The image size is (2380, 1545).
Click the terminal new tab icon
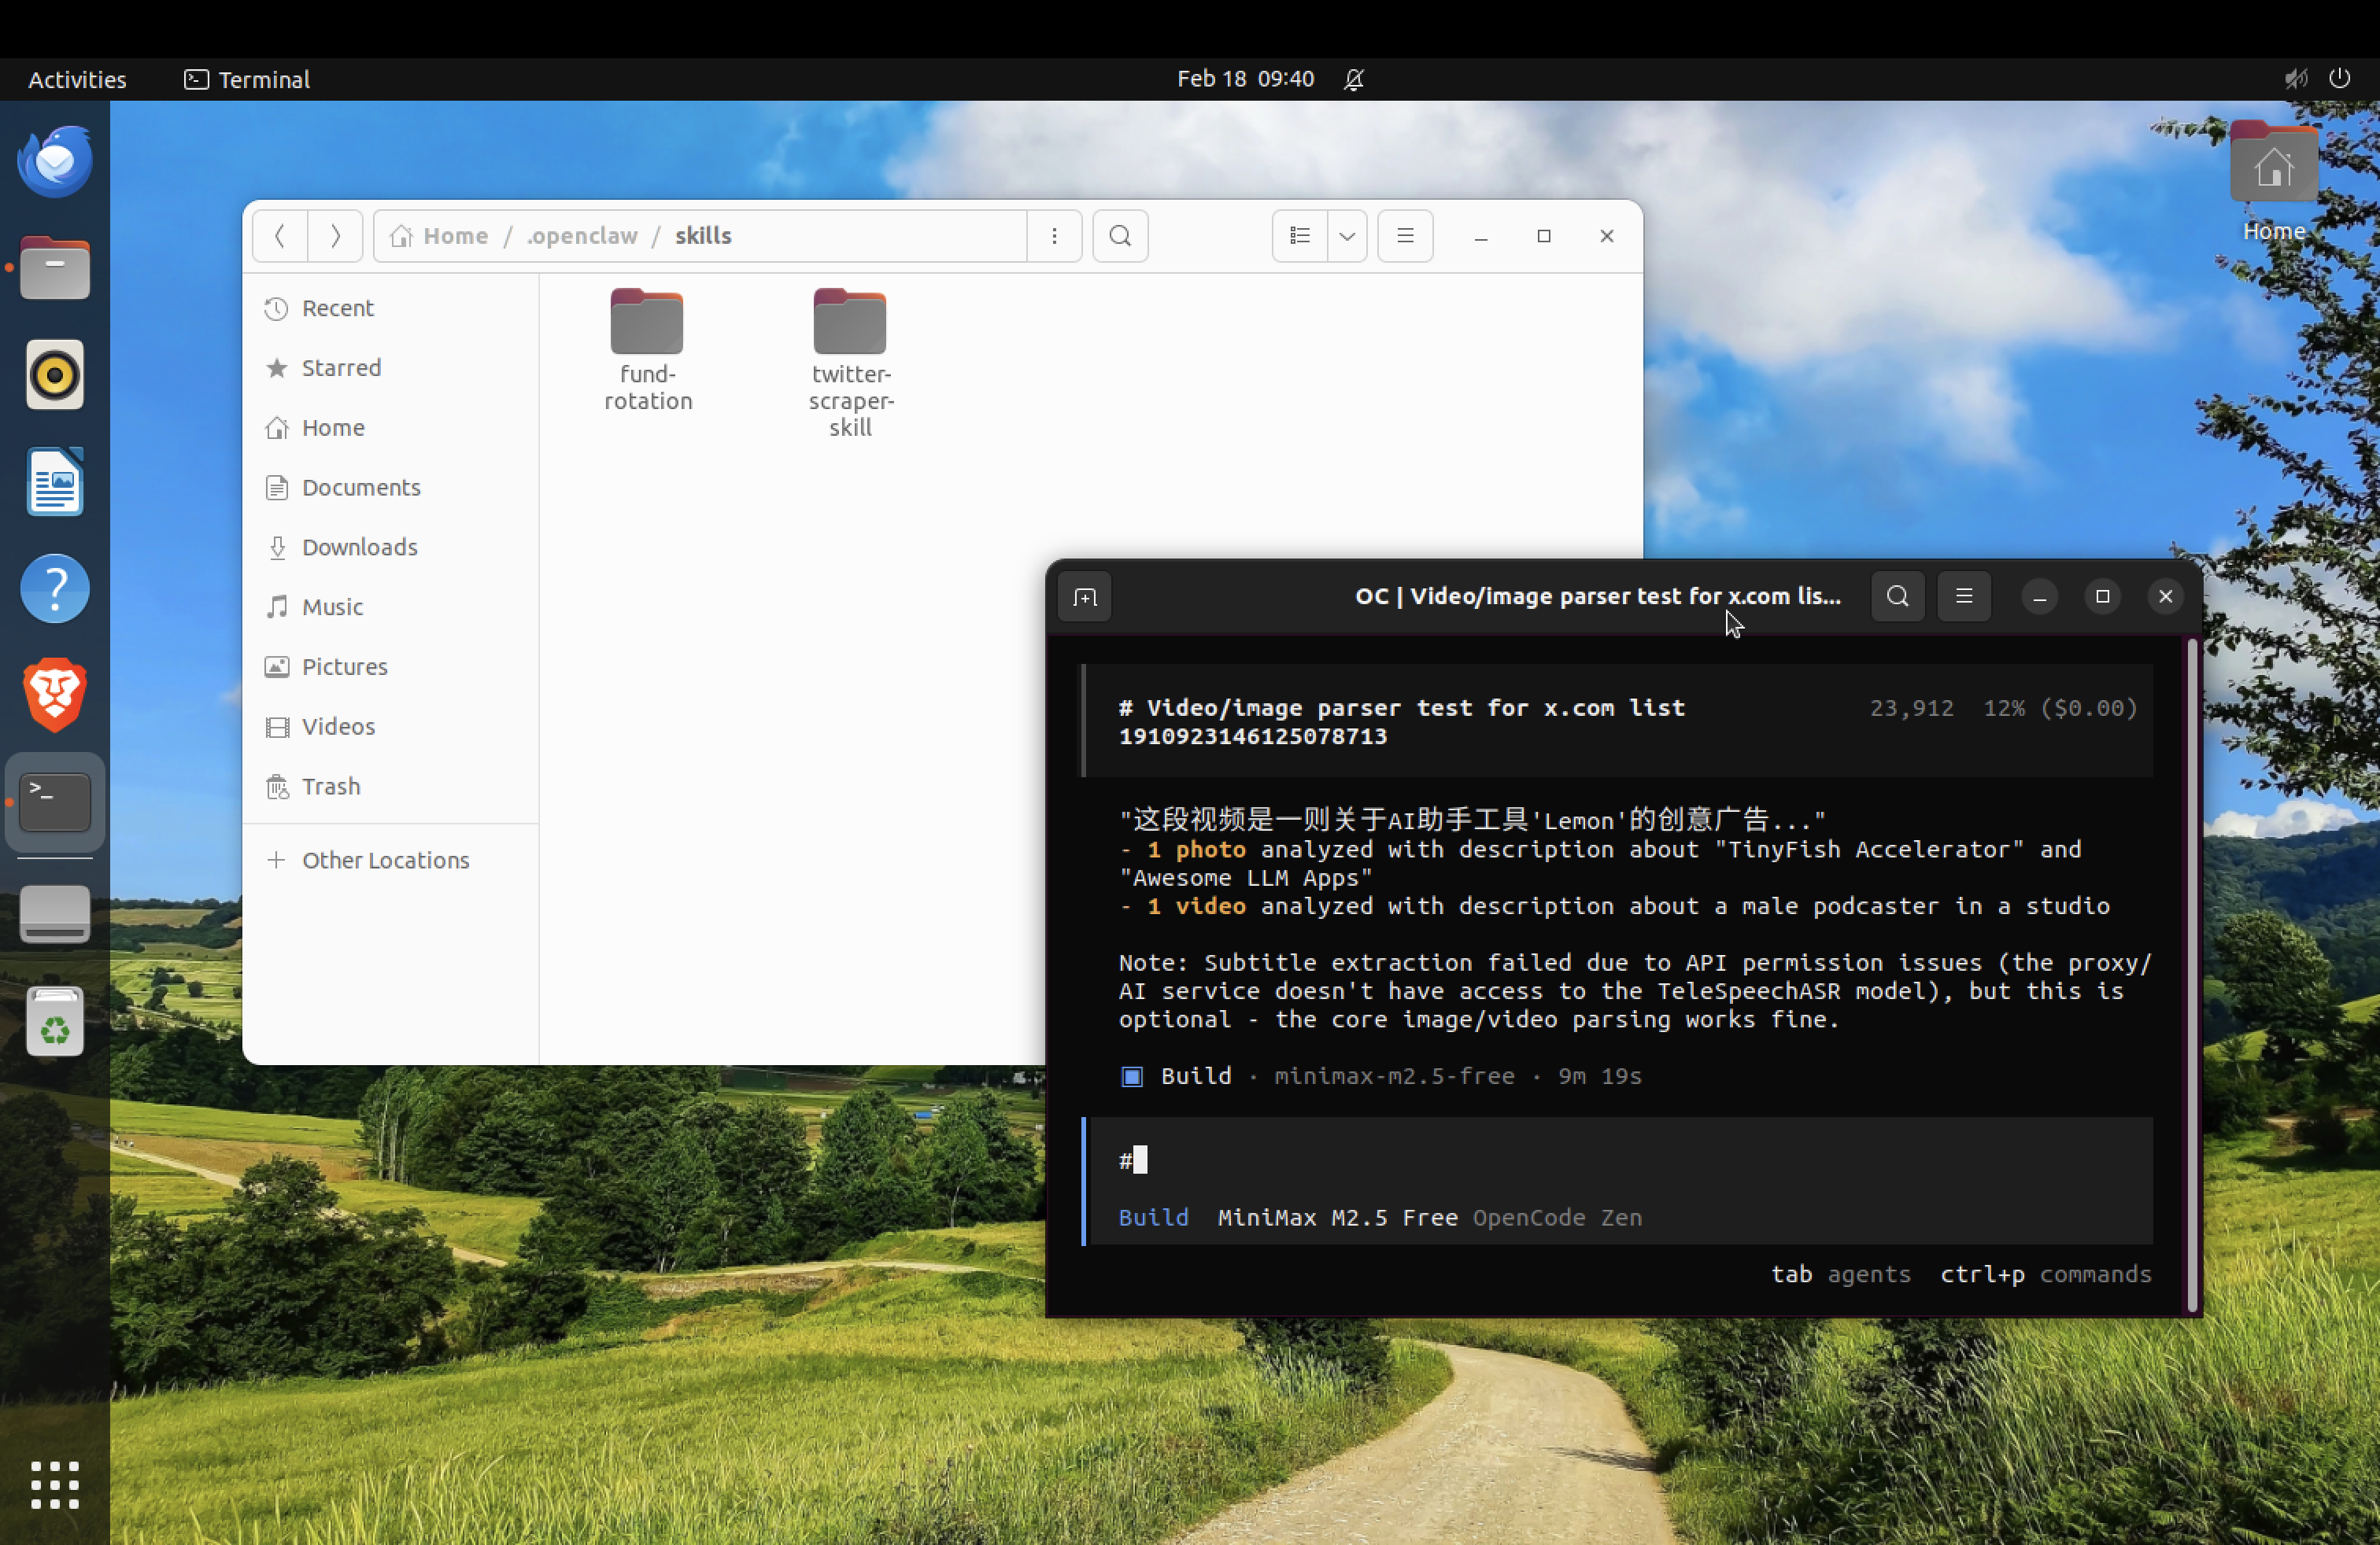(1085, 596)
